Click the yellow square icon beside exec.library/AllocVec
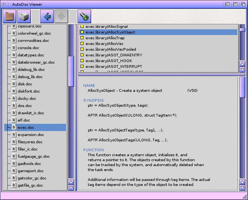Viewport: 248px width, 200px height. (82, 44)
